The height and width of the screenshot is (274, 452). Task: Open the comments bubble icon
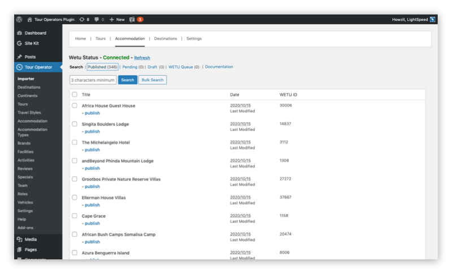(97, 20)
